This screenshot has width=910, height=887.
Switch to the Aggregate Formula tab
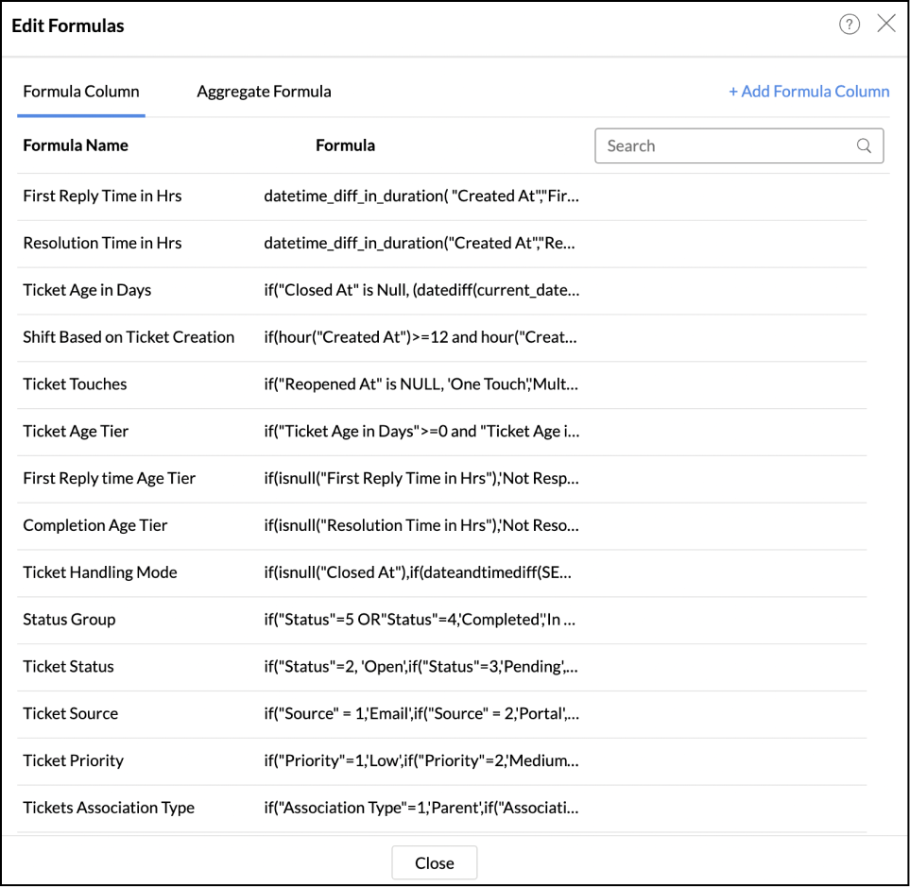coord(264,91)
